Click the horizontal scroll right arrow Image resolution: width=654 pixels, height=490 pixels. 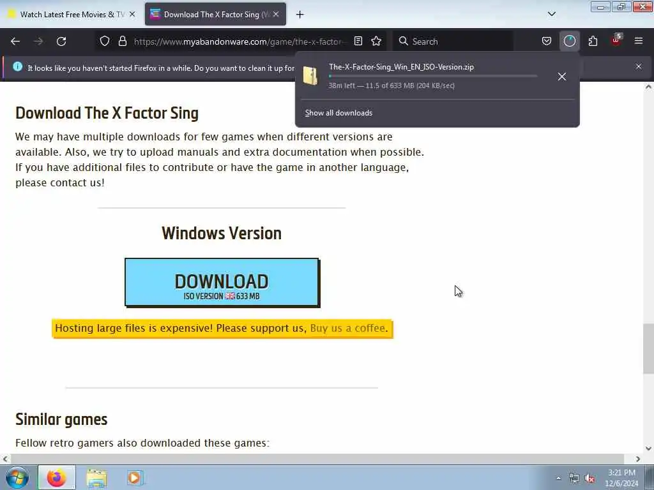click(x=638, y=459)
